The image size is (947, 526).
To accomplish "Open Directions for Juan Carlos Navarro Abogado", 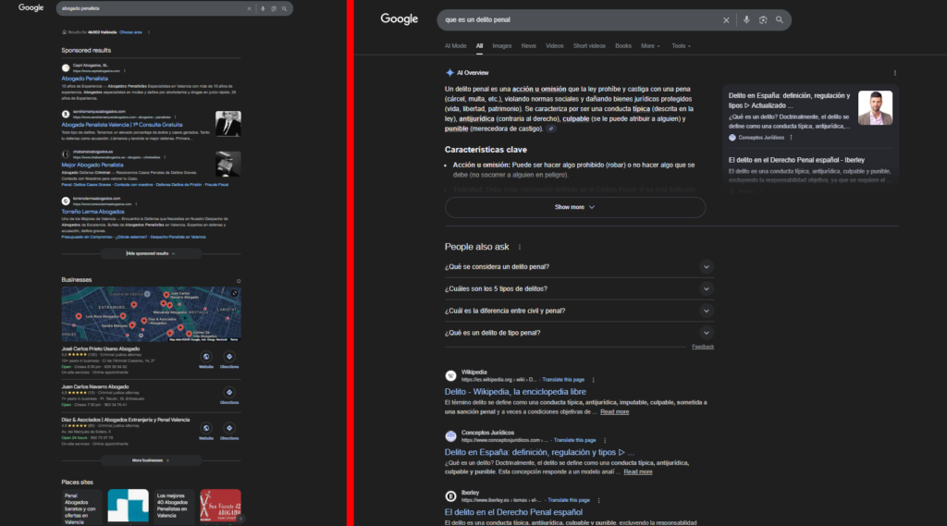I will [228, 393].
